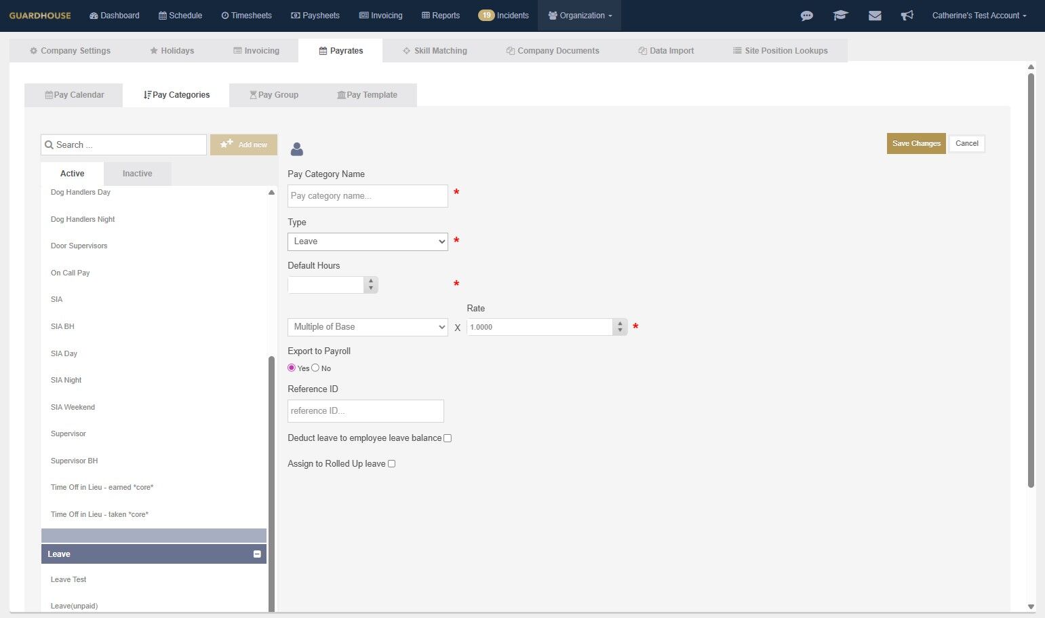Switch to the Pay Group tab

[x=274, y=95]
